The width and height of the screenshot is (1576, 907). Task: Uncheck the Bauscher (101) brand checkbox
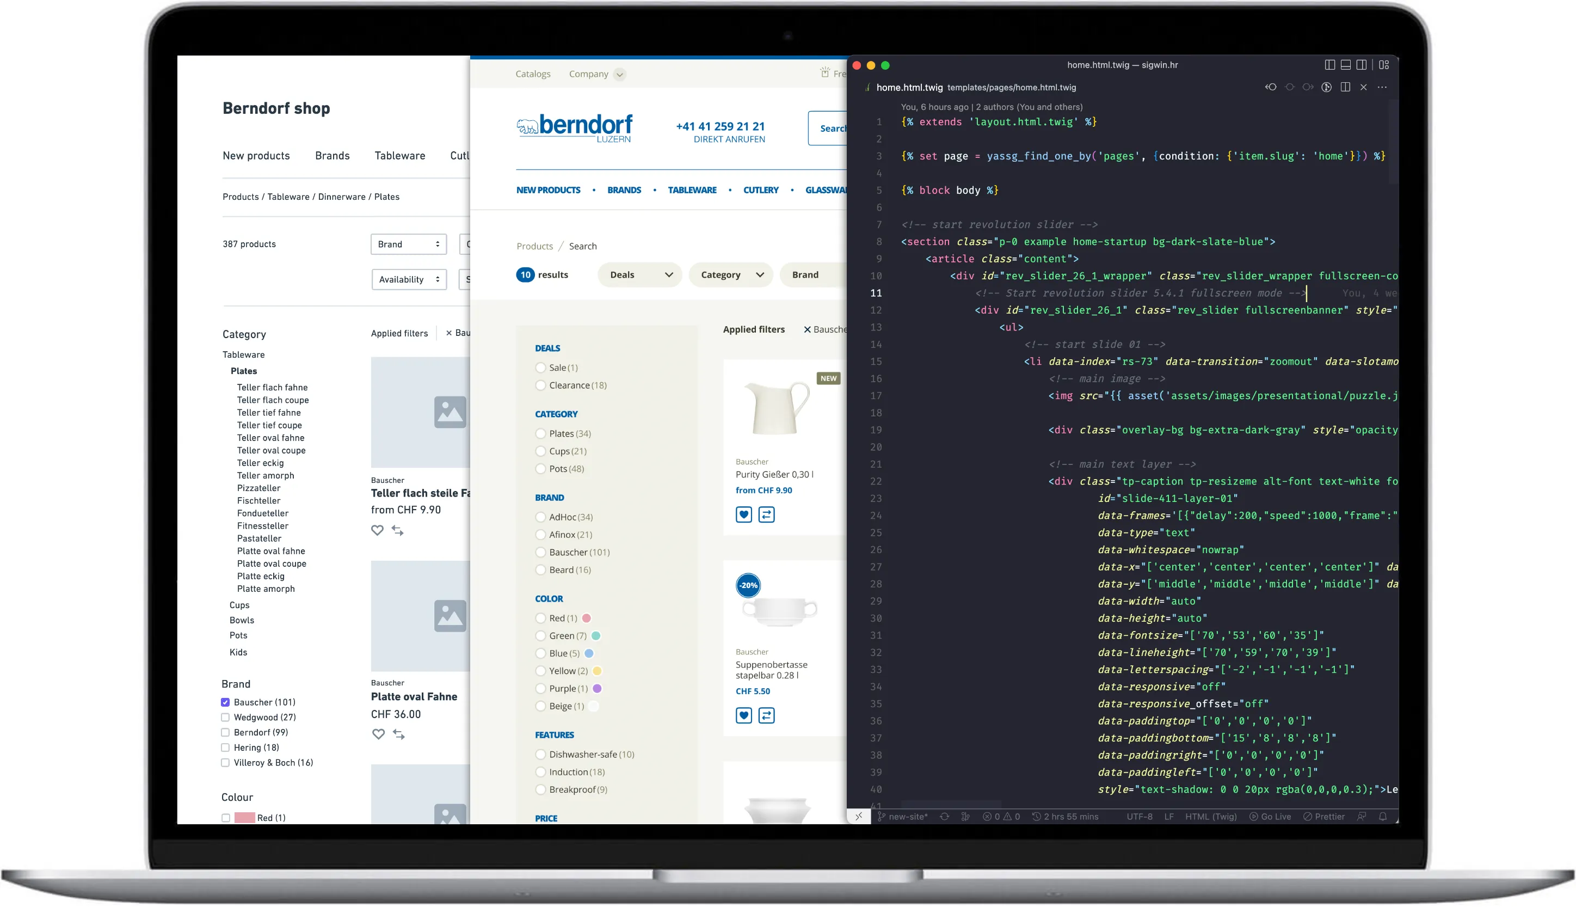click(225, 702)
